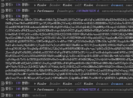Screen dimensions: 133x98
Task: Click the string line starting 'oktsgC901HCcQv78'
Action: tap(69, 48)
